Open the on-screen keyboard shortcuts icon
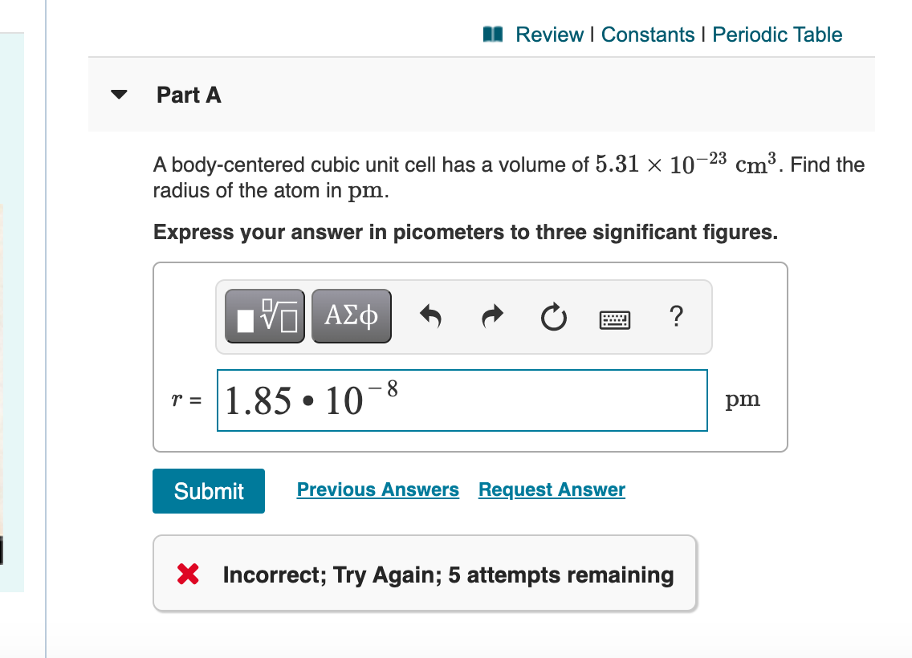 [x=614, y=317]
